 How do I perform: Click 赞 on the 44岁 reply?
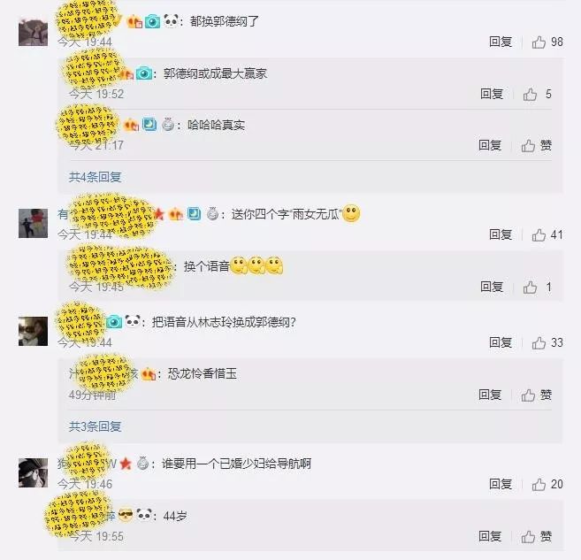click(x=536, y=536)
